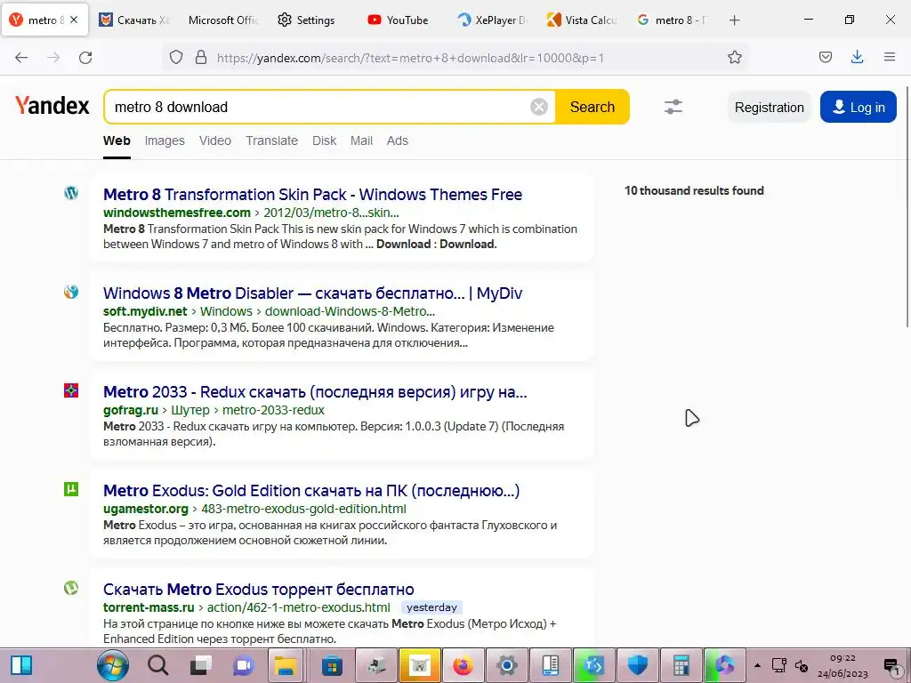911x683 pixels.
Task: Open taskbar Search magnifier
Action: [157, 665]
